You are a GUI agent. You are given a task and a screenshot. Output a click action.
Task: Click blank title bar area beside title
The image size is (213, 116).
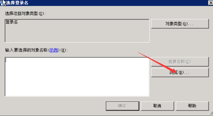(x=117, y=3)
